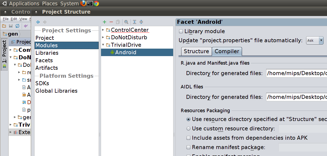Click the Synchronize refresh icon
Screen dimensions: 327x156
[17, 26]
